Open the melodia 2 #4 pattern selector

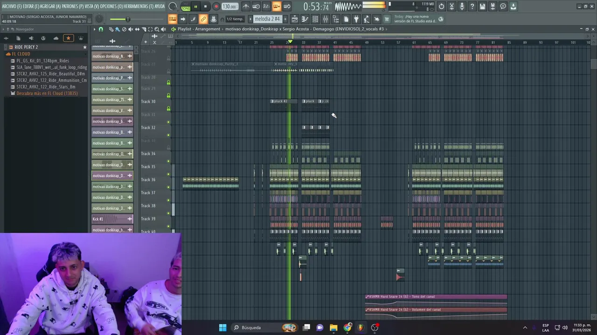[268, 19]
